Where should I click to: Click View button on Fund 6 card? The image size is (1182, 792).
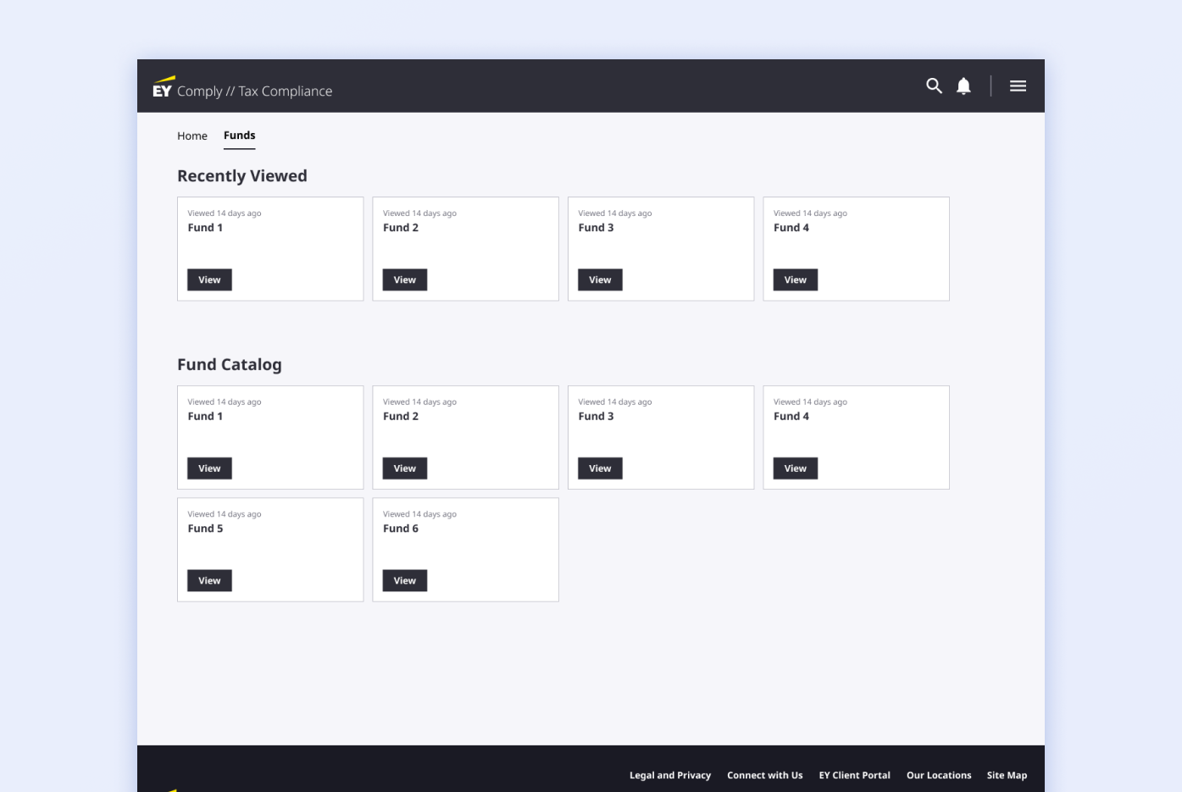coord(405,581)
